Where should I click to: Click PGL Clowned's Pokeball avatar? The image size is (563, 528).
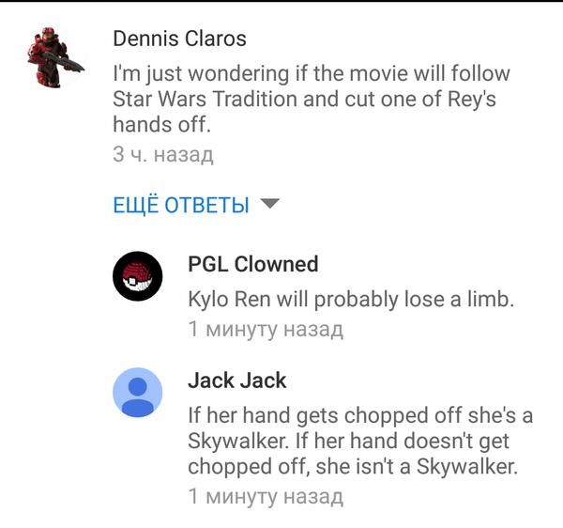point(138,276)
